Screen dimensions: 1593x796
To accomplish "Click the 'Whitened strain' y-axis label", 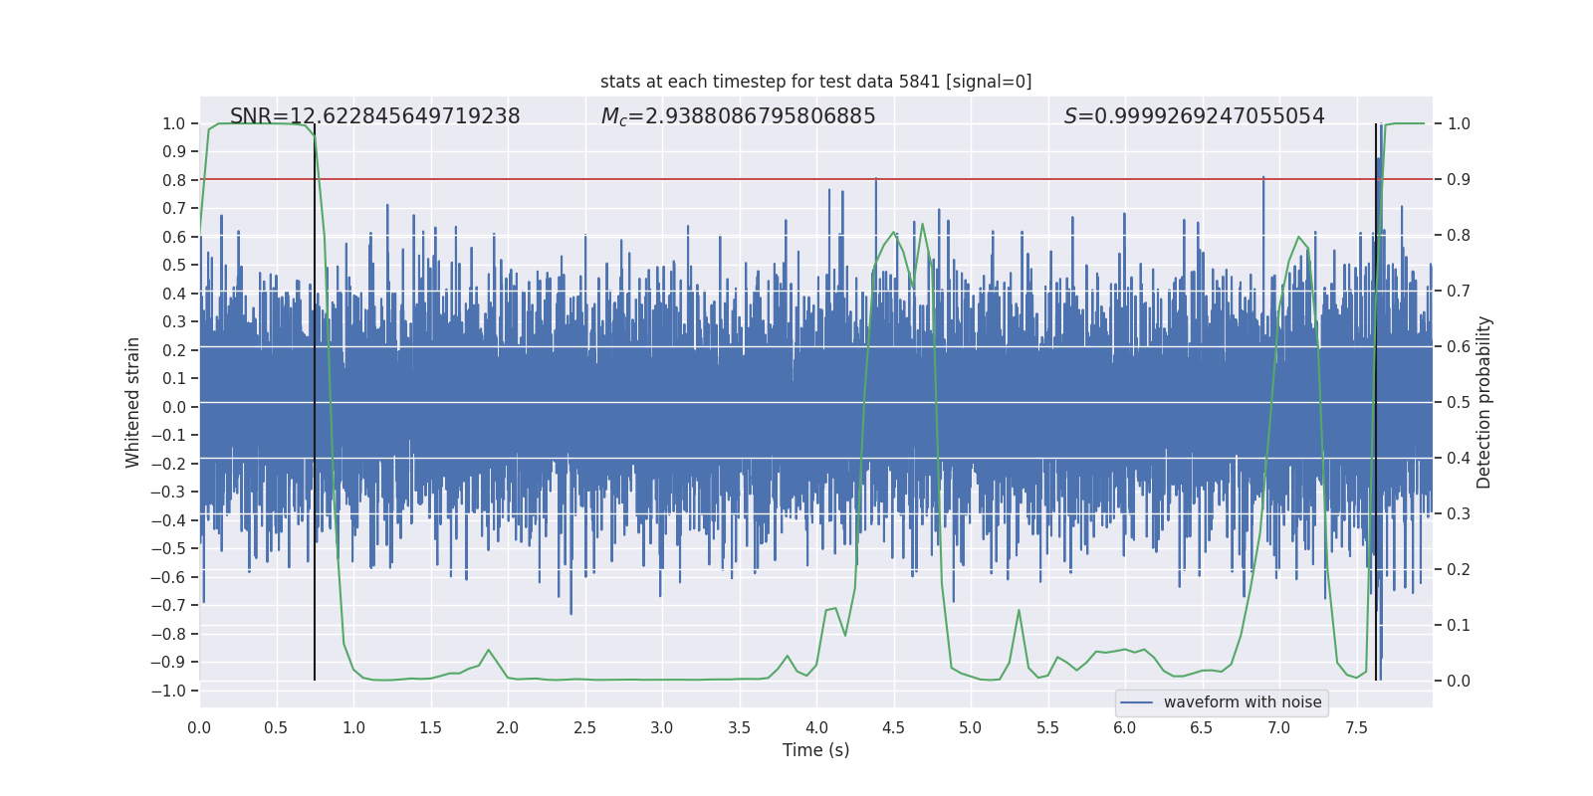I will [133, 402].
